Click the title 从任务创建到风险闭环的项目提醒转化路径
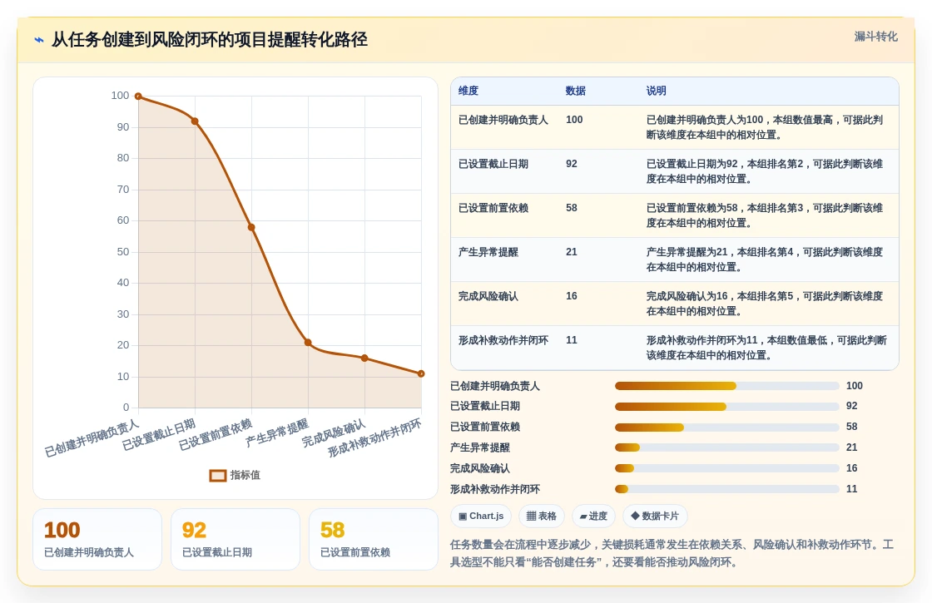Viewport: 932px width, 603px height. 209,40
